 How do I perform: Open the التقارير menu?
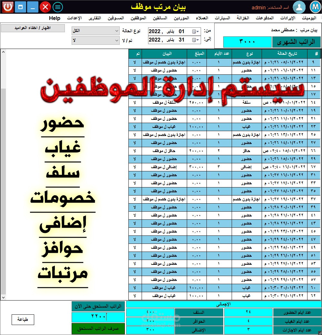(95, 18)
